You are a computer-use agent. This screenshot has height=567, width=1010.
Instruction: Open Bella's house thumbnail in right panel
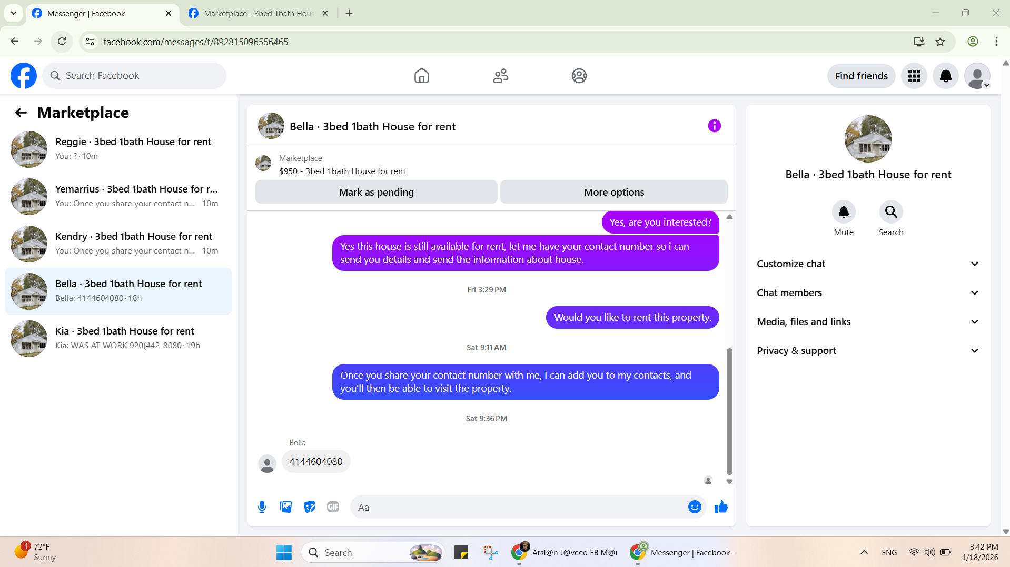(868, 139)
